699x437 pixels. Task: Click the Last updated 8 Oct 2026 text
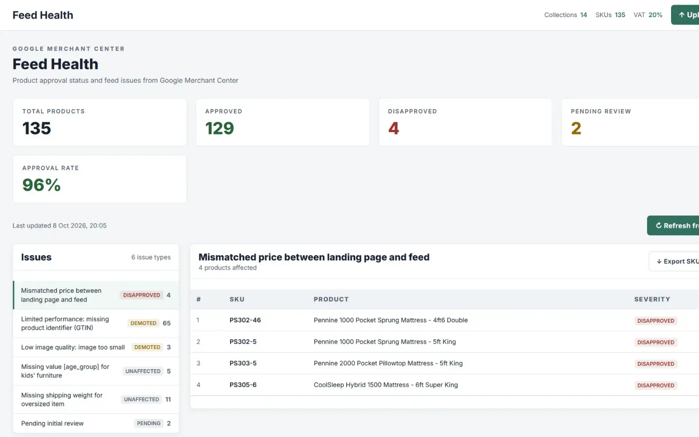point(59,225)
